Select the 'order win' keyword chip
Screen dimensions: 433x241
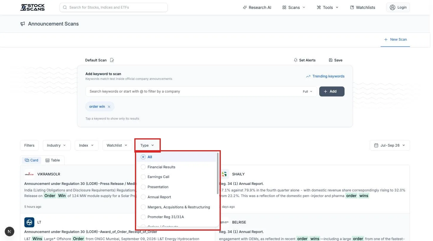coord(97,107)
